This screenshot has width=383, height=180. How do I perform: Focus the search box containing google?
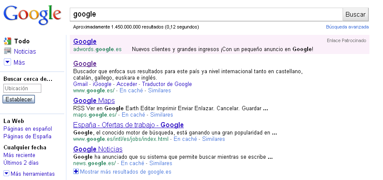tap(206, 14)
